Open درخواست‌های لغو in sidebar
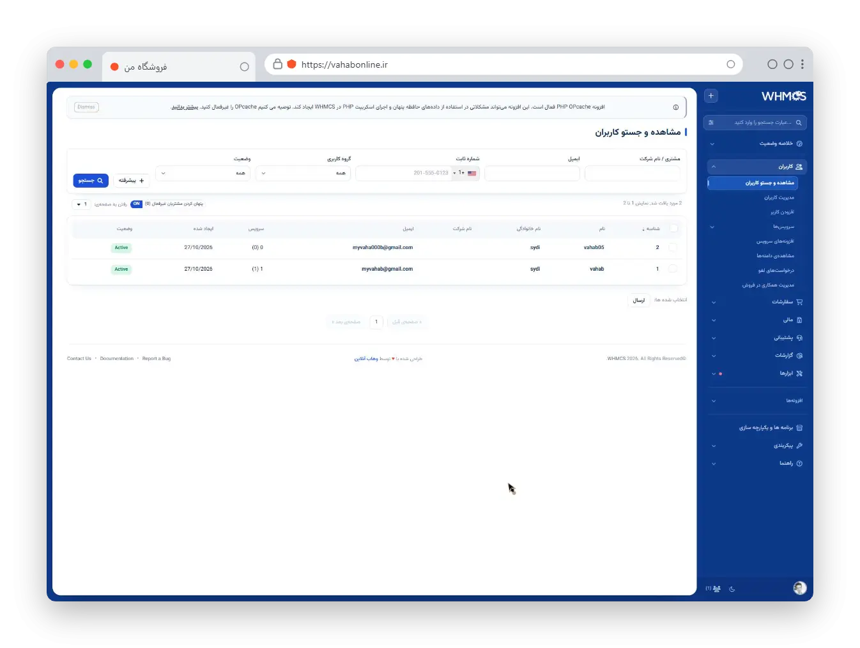Screen dimensions: 860x648 coord(776,271)
